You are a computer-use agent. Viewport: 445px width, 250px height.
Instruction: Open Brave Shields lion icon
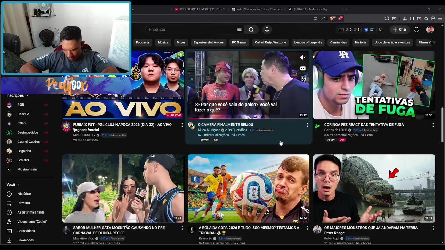point(332,18)
